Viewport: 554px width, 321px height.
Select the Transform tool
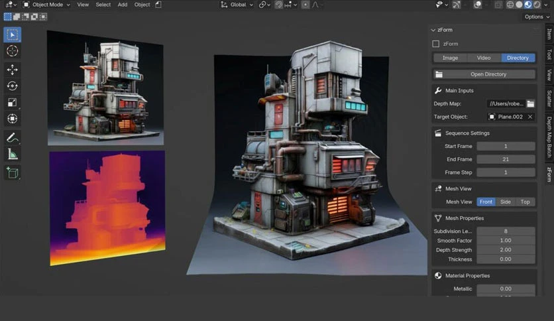[x=13, y=119]
